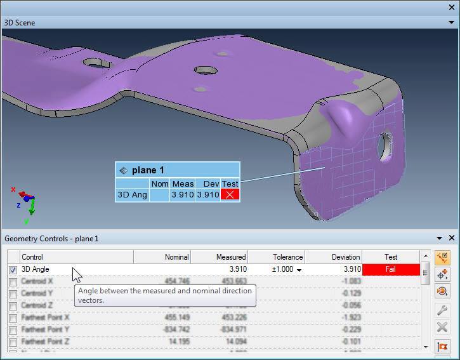This screenshot has height=360, width=460.
Task: Click the Farthest Point Y nominal -834.742
Action: pyautogui.click(x=176, y=330)
